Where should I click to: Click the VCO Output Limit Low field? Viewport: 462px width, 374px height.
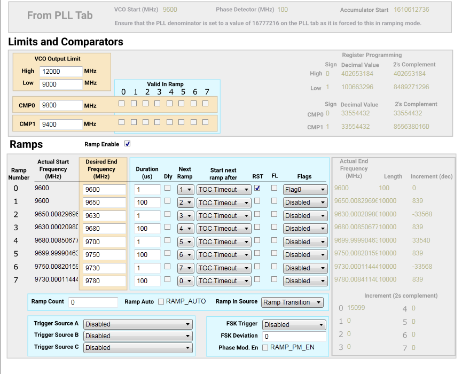click(x=61, y=84)
